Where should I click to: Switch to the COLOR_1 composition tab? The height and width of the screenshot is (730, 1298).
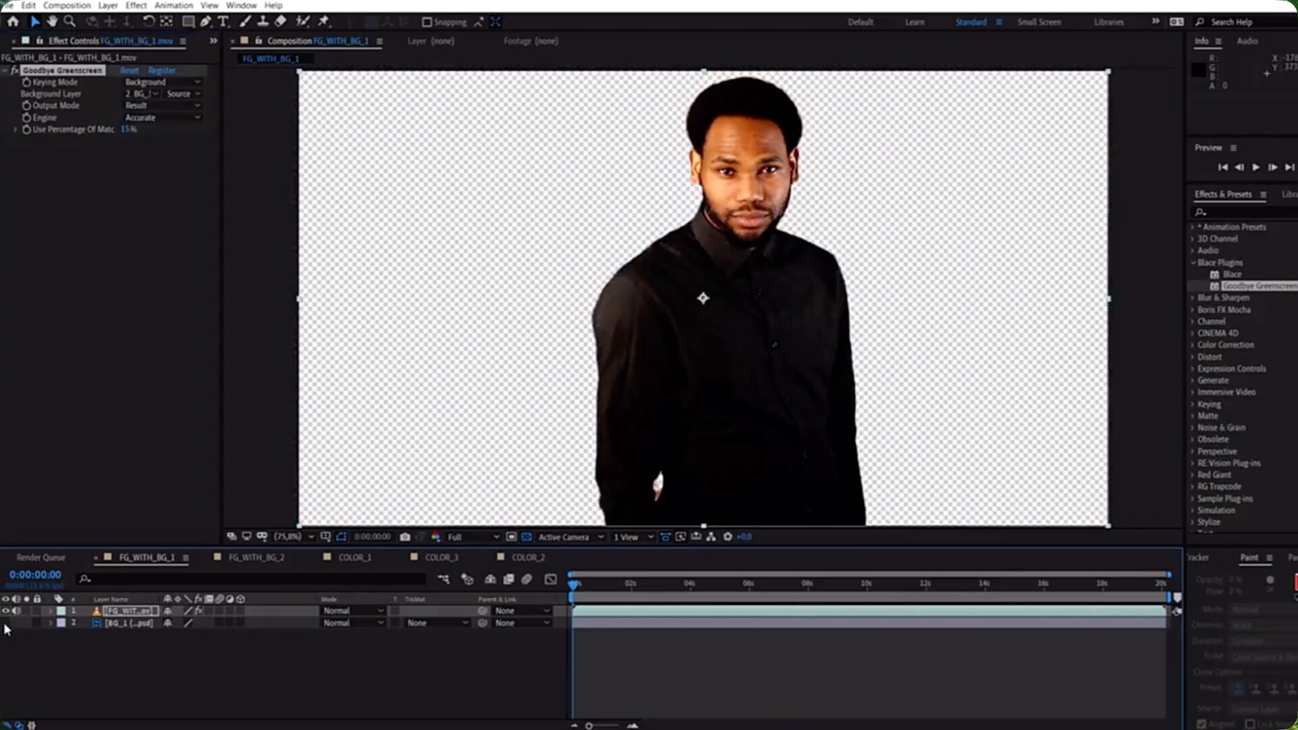354,558
